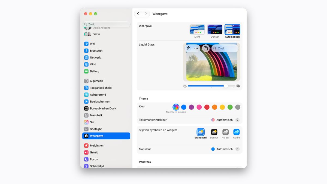The height and width of the screenshot is (184, 327).
Task: Select the pink accent color
Action: 199,107
